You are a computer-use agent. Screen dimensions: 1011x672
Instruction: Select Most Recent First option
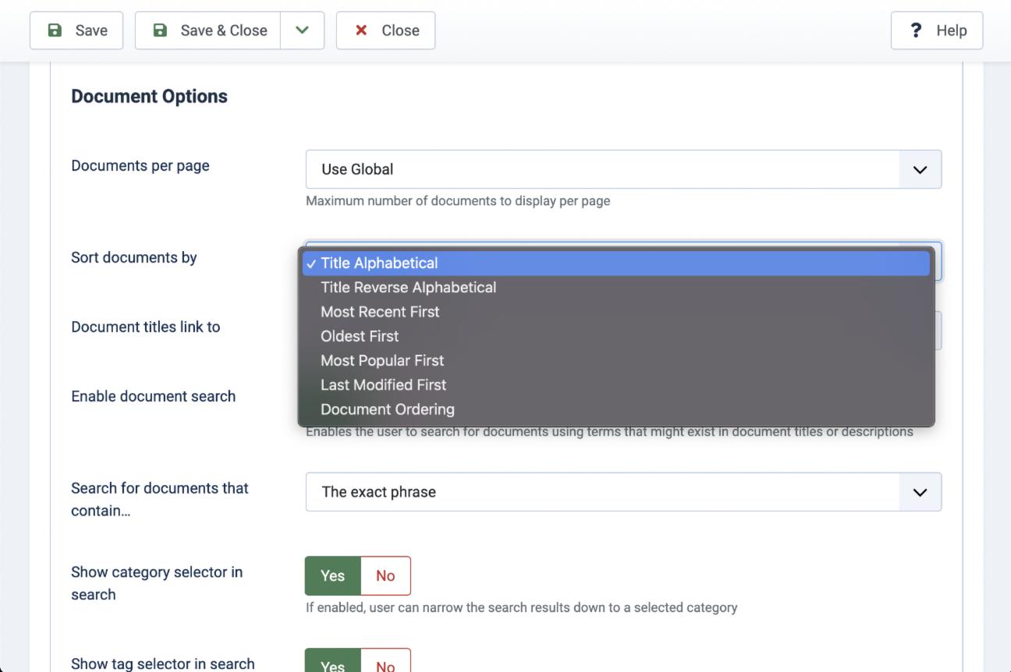tap(380, 312)
